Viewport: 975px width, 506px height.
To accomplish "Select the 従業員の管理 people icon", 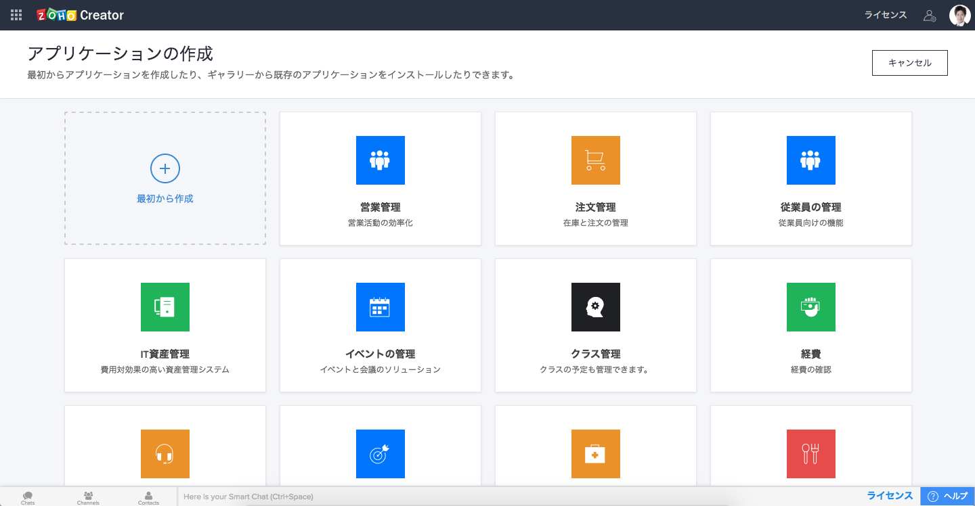I will tap(811, 160).
